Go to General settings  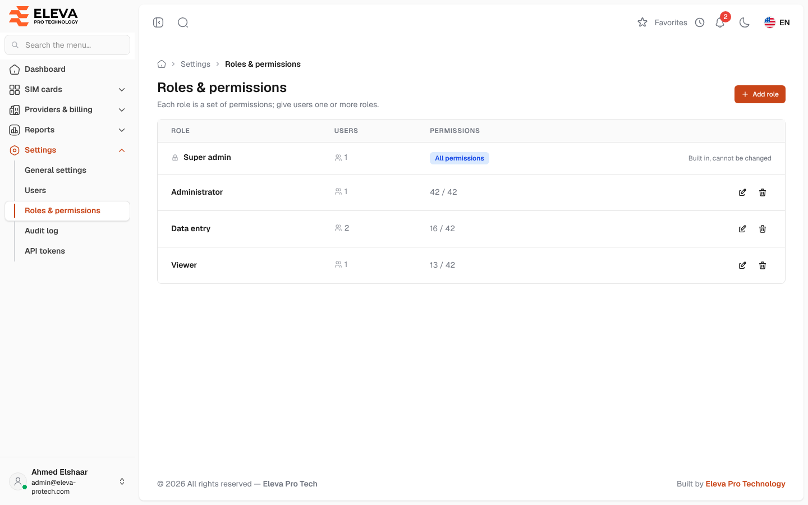pos(56,170)
